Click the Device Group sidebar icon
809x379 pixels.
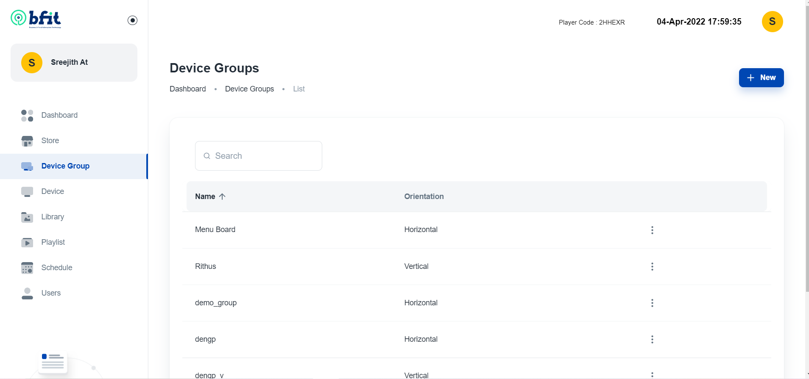[x=27, y=166]
